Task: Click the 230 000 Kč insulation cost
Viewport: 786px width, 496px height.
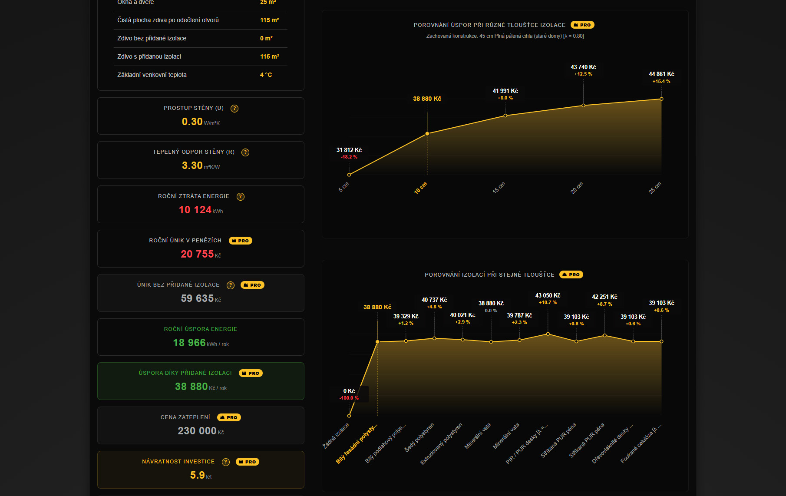Action: [201, 431]
